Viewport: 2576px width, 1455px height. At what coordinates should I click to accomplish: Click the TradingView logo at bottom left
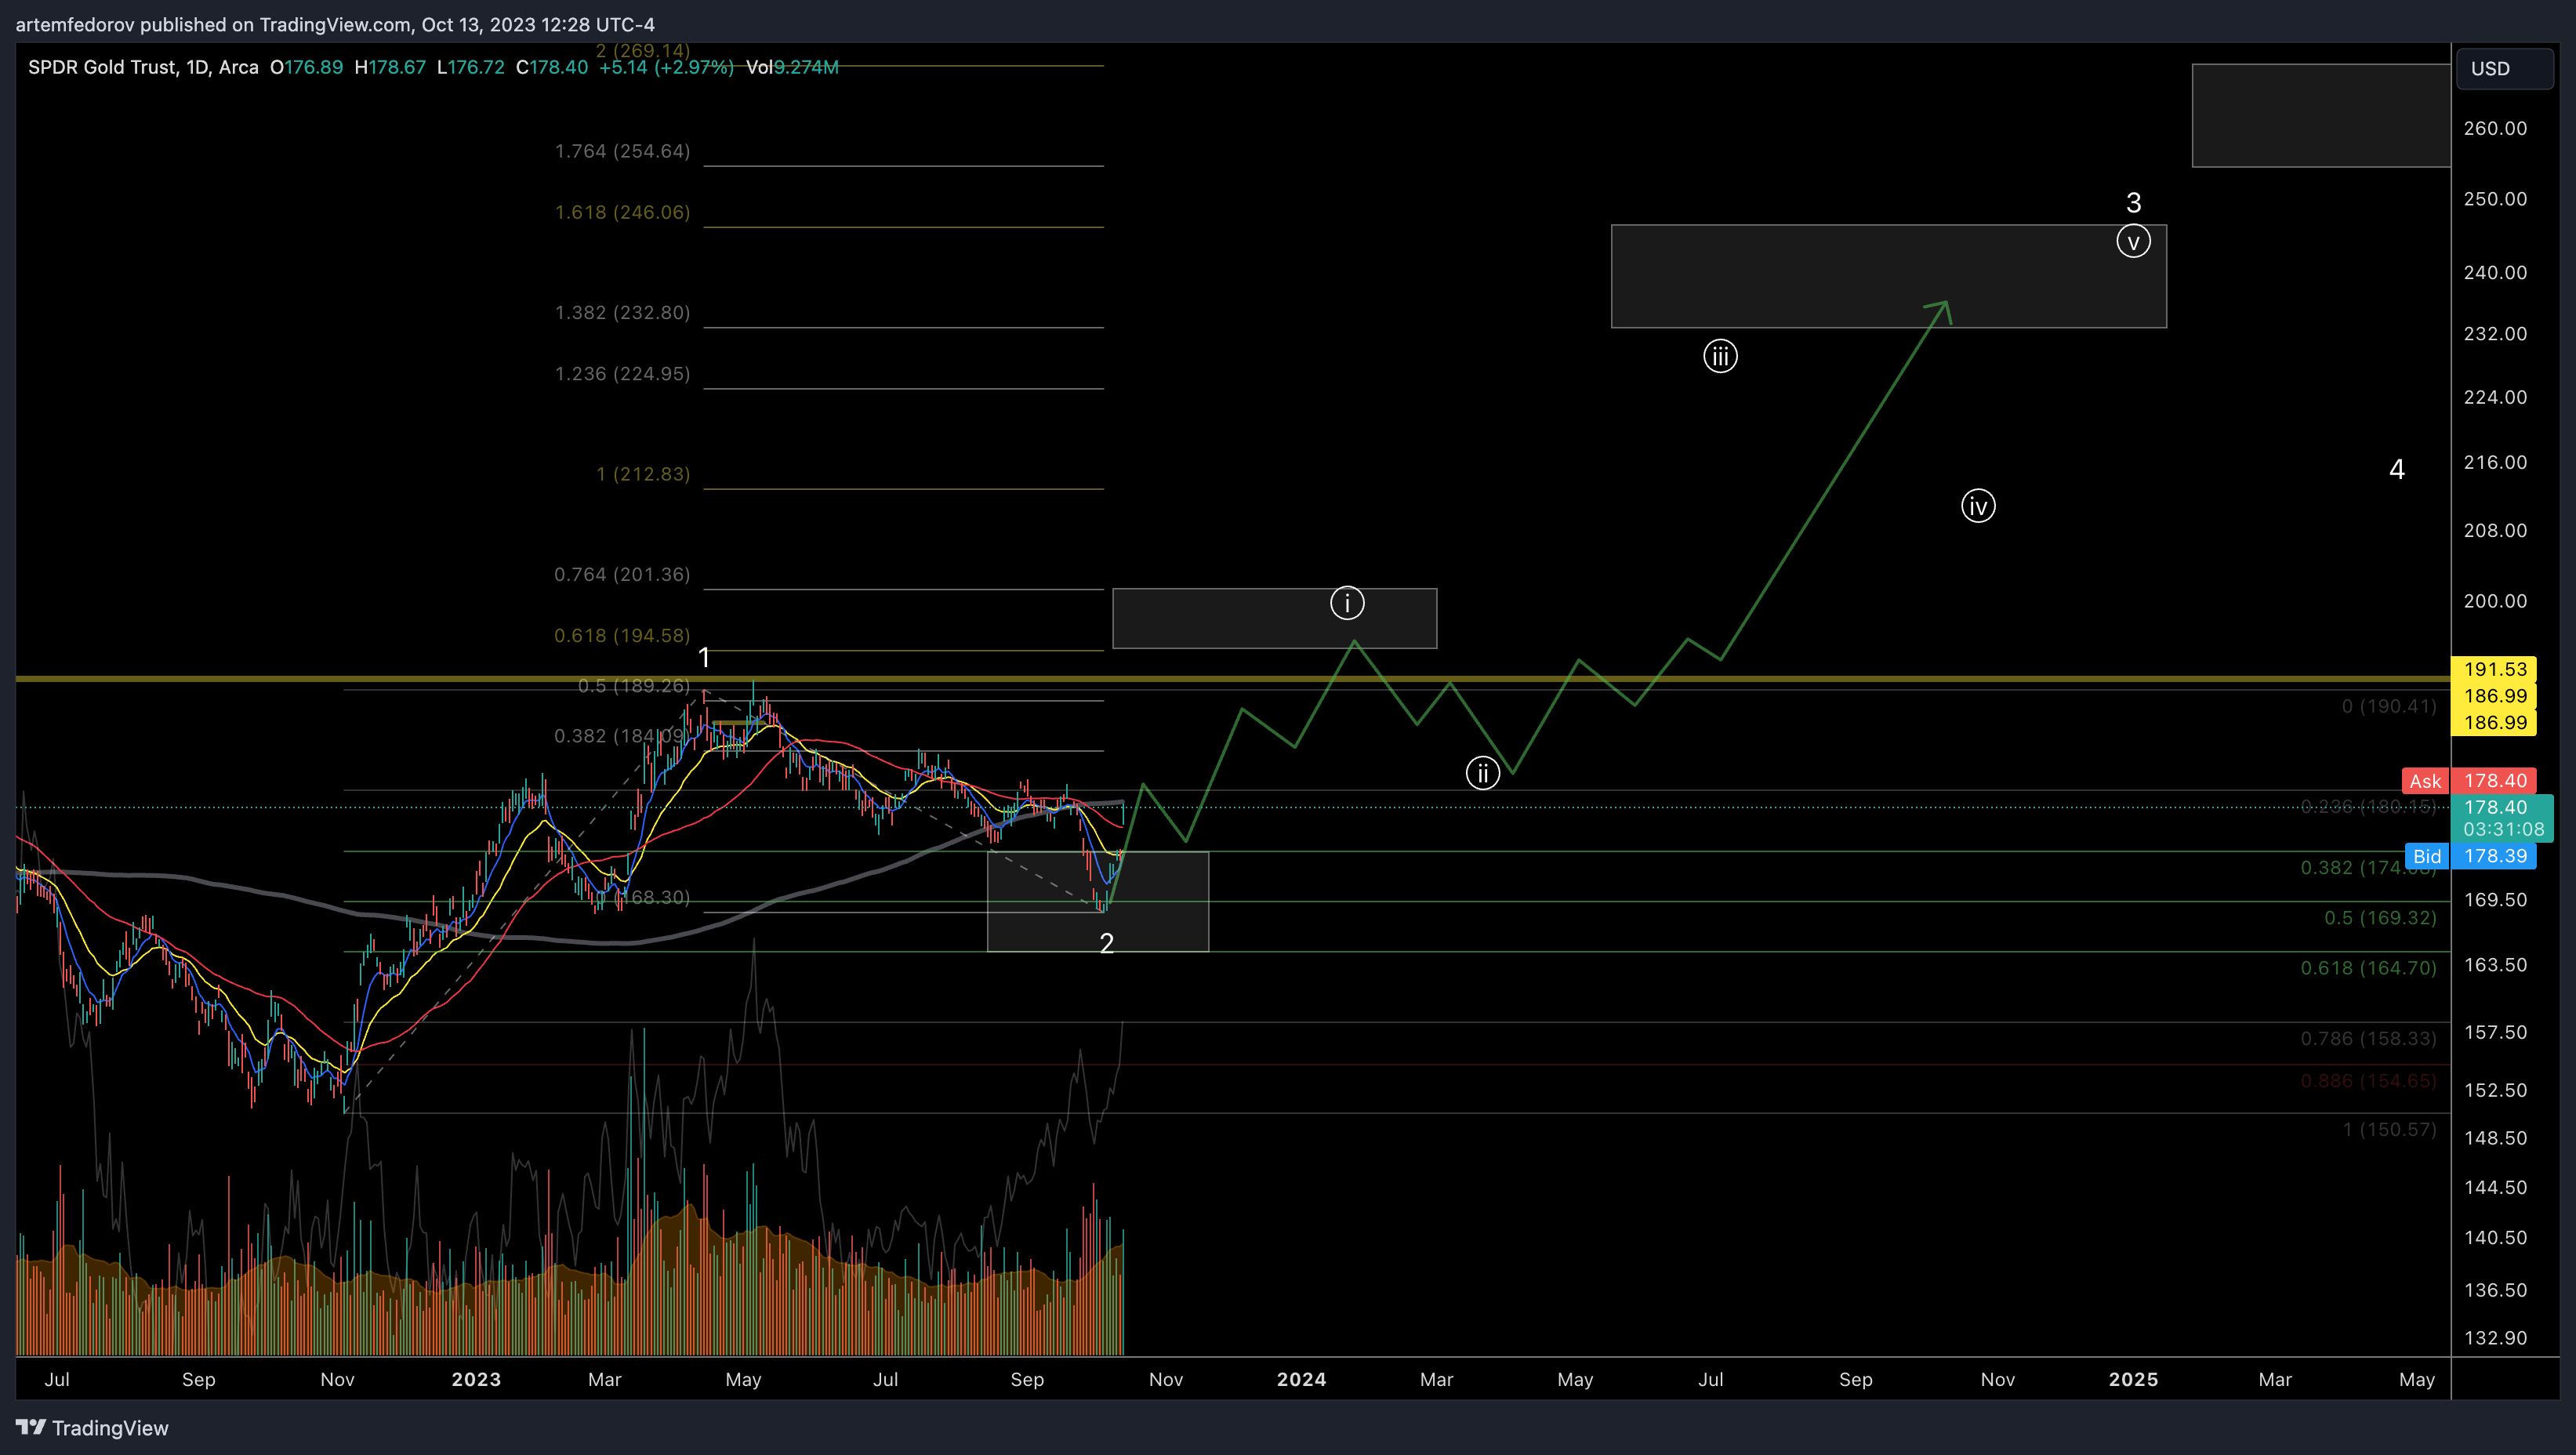[x=92, y=1427]
